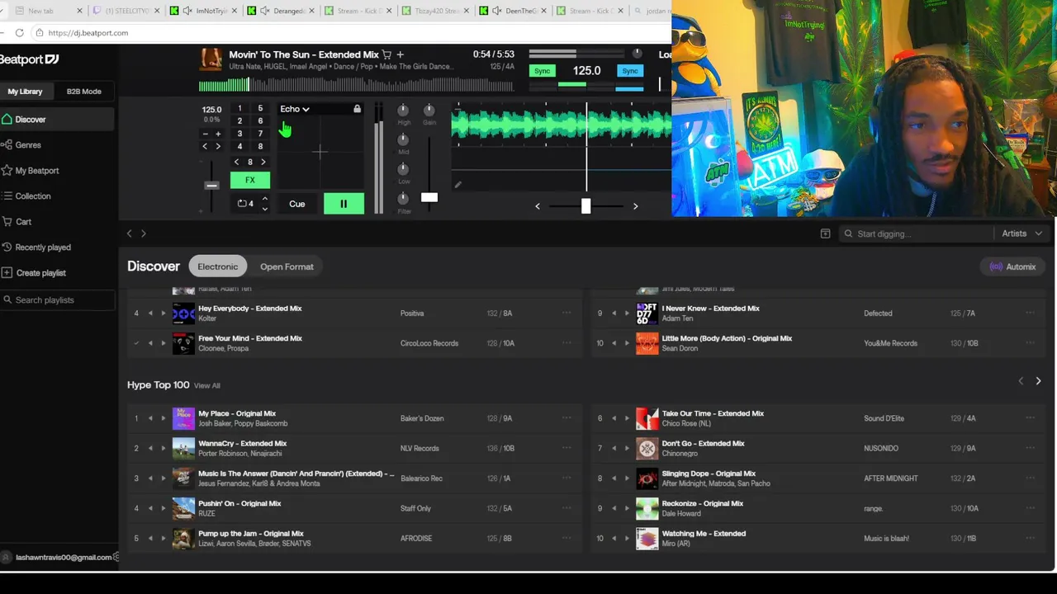
Task: Navigate forward using the right chevron above Discover
Action: click(x=143, y=233)
